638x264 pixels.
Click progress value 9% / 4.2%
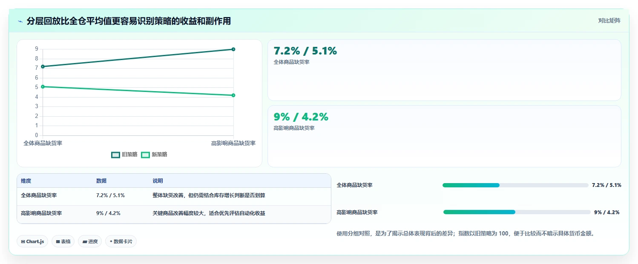point(606,212)
